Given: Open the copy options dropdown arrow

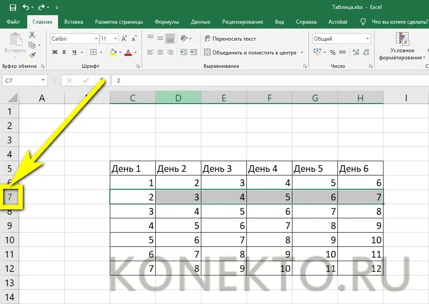Looking at the screenshot, I should [x=40, y=45].
